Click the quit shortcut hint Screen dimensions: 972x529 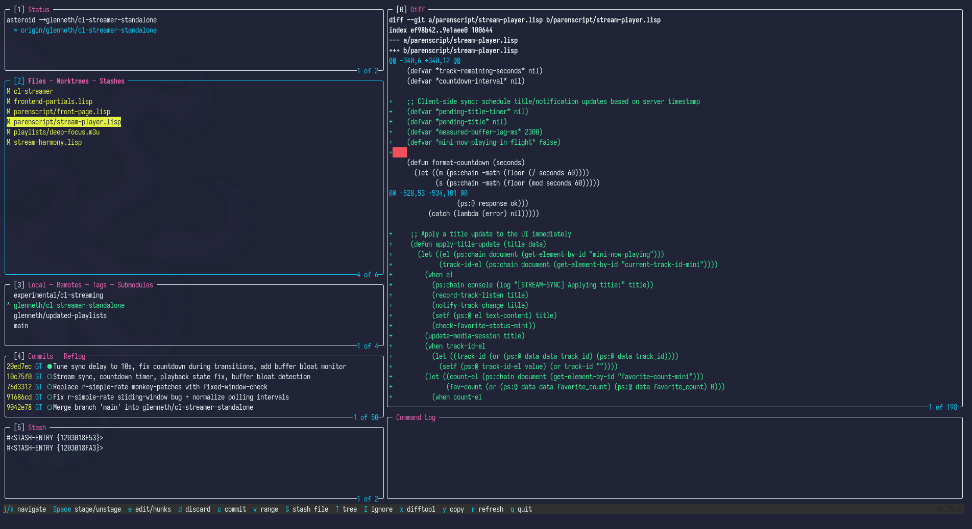521,509
